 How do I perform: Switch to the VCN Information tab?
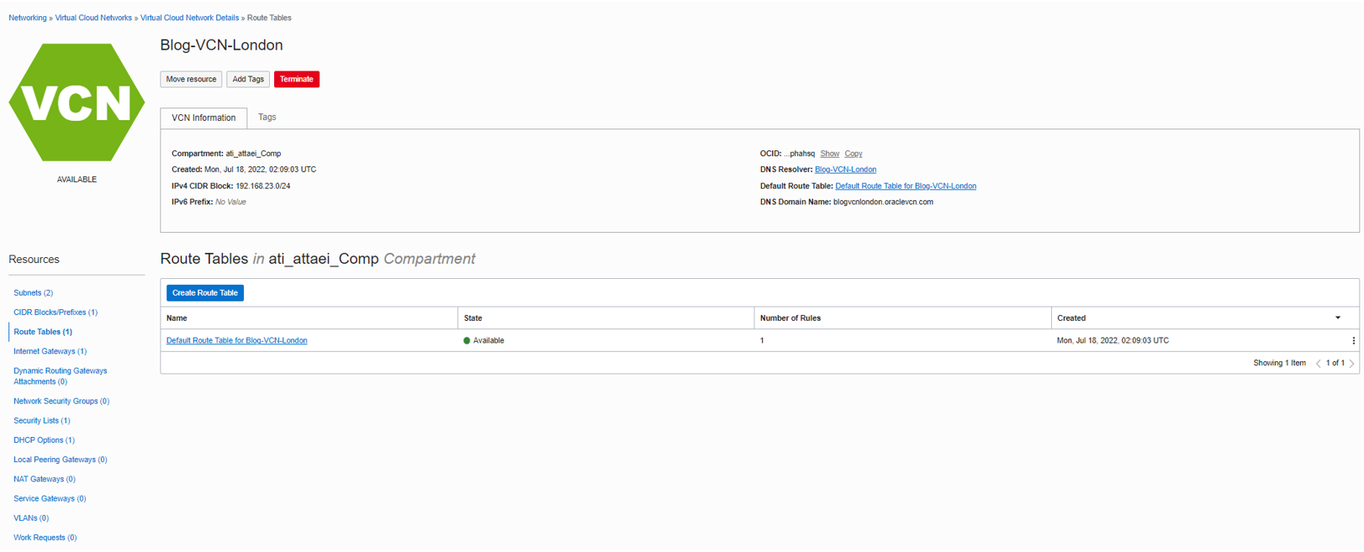pyautogui.click(x=204, y=118)
